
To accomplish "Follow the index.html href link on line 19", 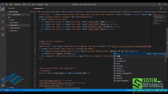I will pos(93,22).
